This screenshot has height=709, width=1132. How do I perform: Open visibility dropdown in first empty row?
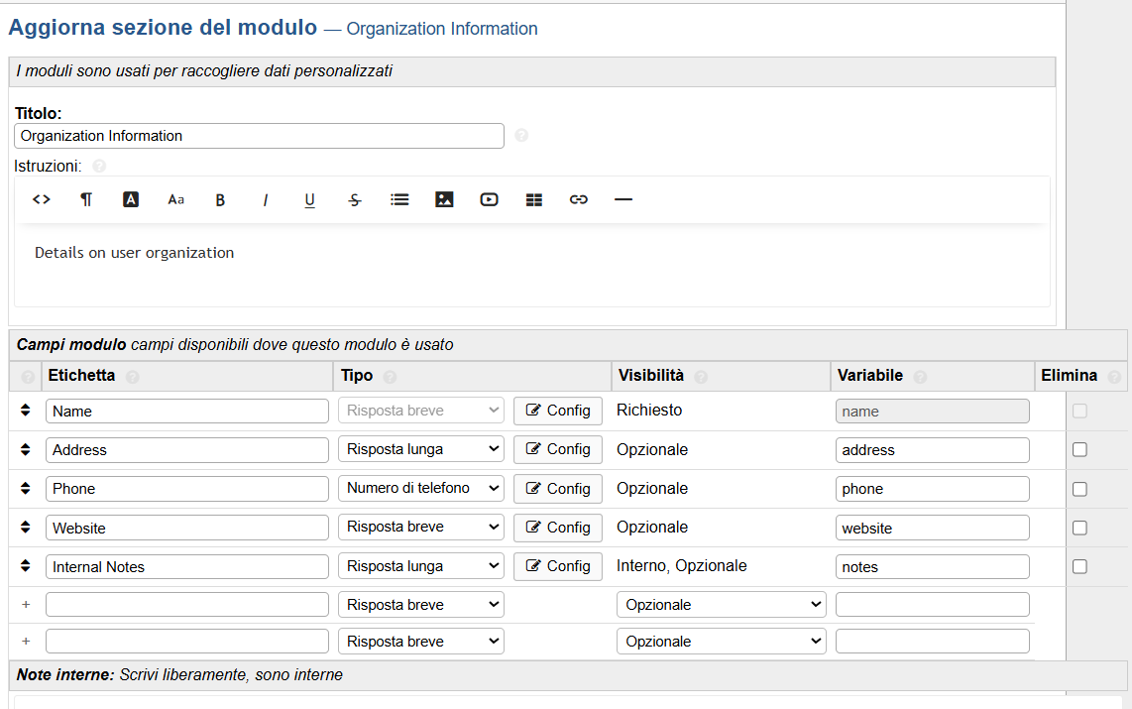click(x=721, y=604)
